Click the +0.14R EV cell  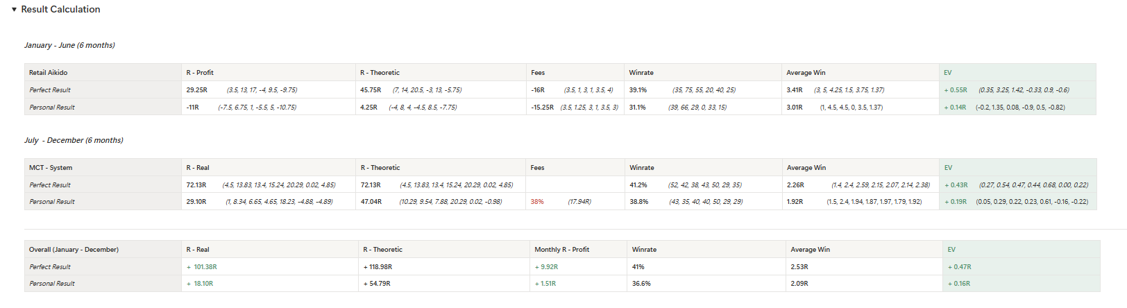[x=1018, y=107]
